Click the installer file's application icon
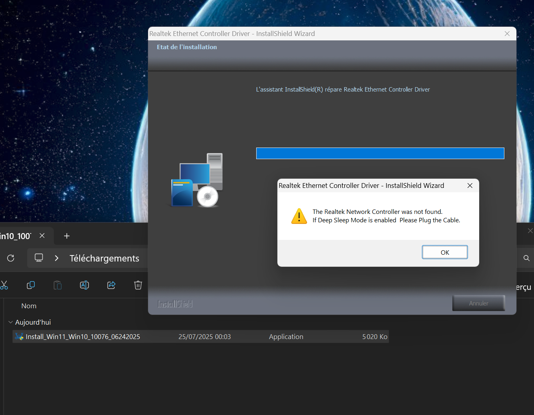The width and height of the screenshot is (534, 415). pos(19,337)
